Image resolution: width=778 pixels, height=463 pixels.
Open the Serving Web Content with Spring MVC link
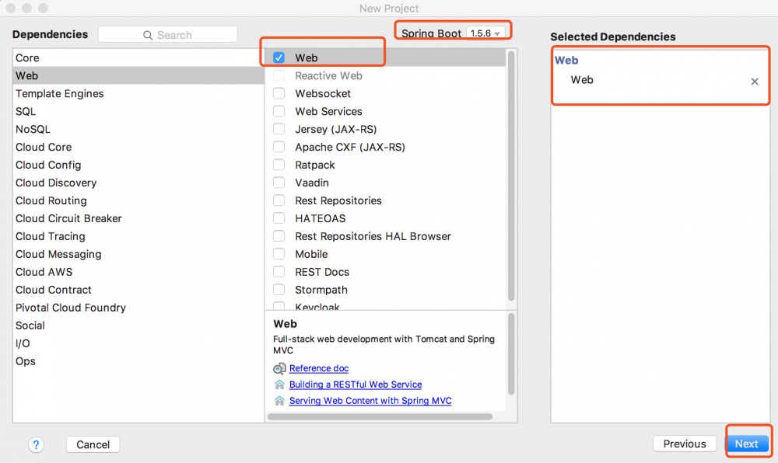coord(370,401)
